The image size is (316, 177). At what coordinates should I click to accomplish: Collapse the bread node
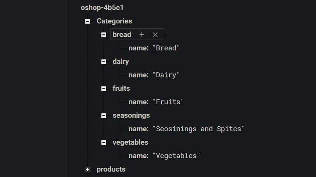pyautogui.click(x=104, y=35)
